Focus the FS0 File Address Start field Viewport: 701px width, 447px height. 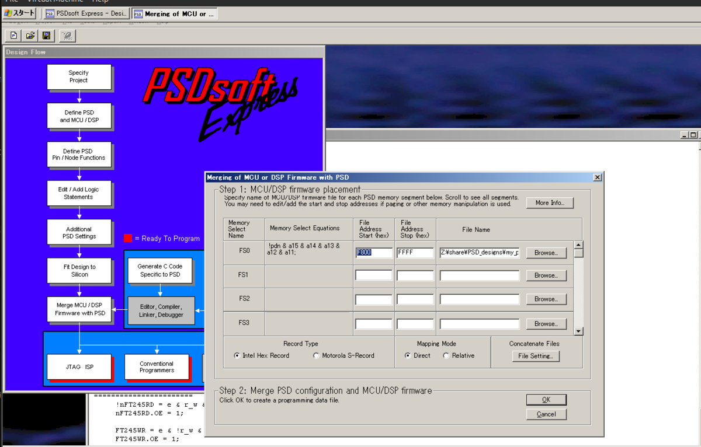point(373,253)
